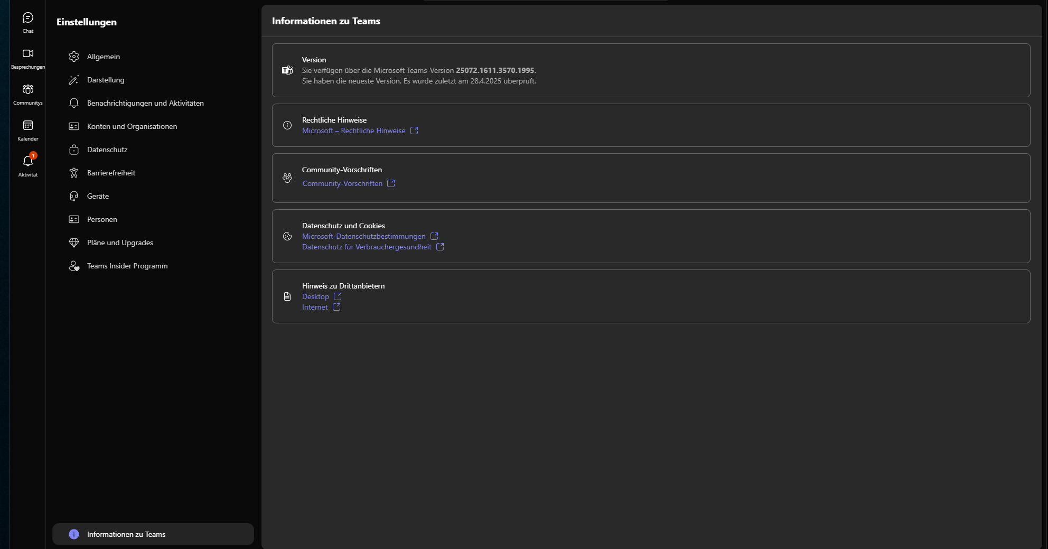Select the Besprechungen icon
This screenshot has width=1048, height=549.
click(27, 57)
